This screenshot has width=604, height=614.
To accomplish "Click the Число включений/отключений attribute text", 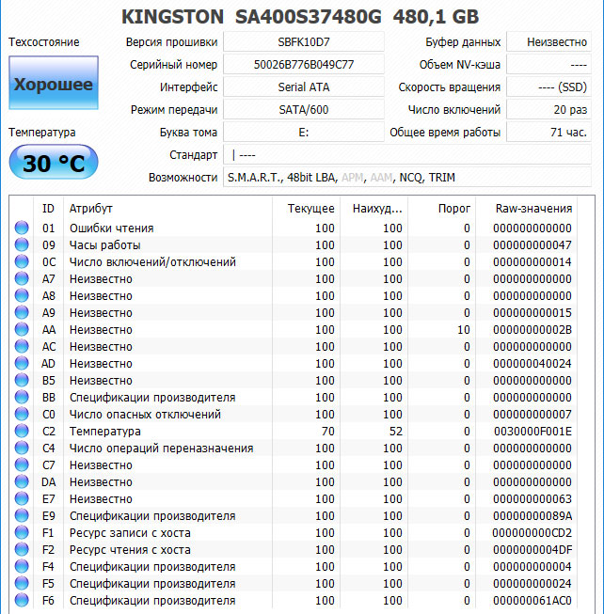I will click(x=152, y=262).
